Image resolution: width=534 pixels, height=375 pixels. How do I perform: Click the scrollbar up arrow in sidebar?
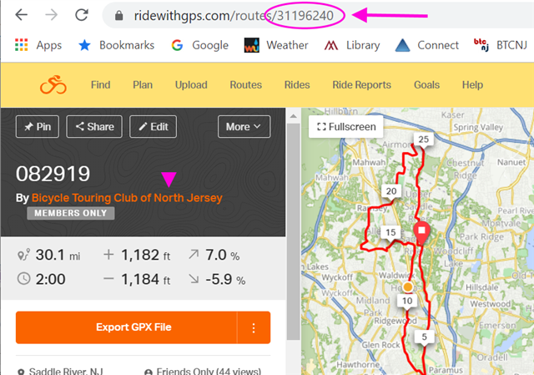click(293, 116)
